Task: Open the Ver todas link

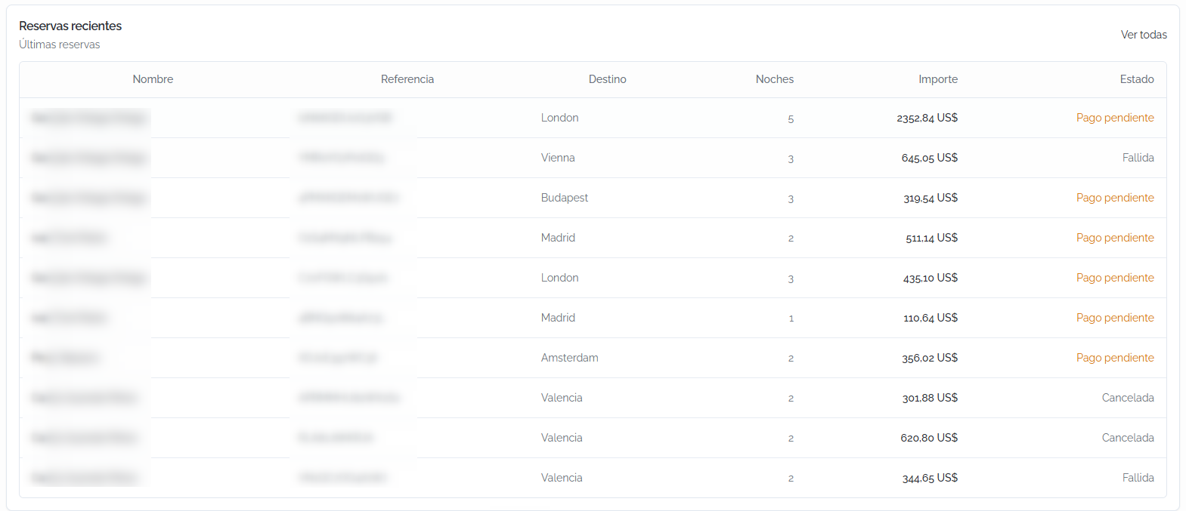Action: [1144, 35]
